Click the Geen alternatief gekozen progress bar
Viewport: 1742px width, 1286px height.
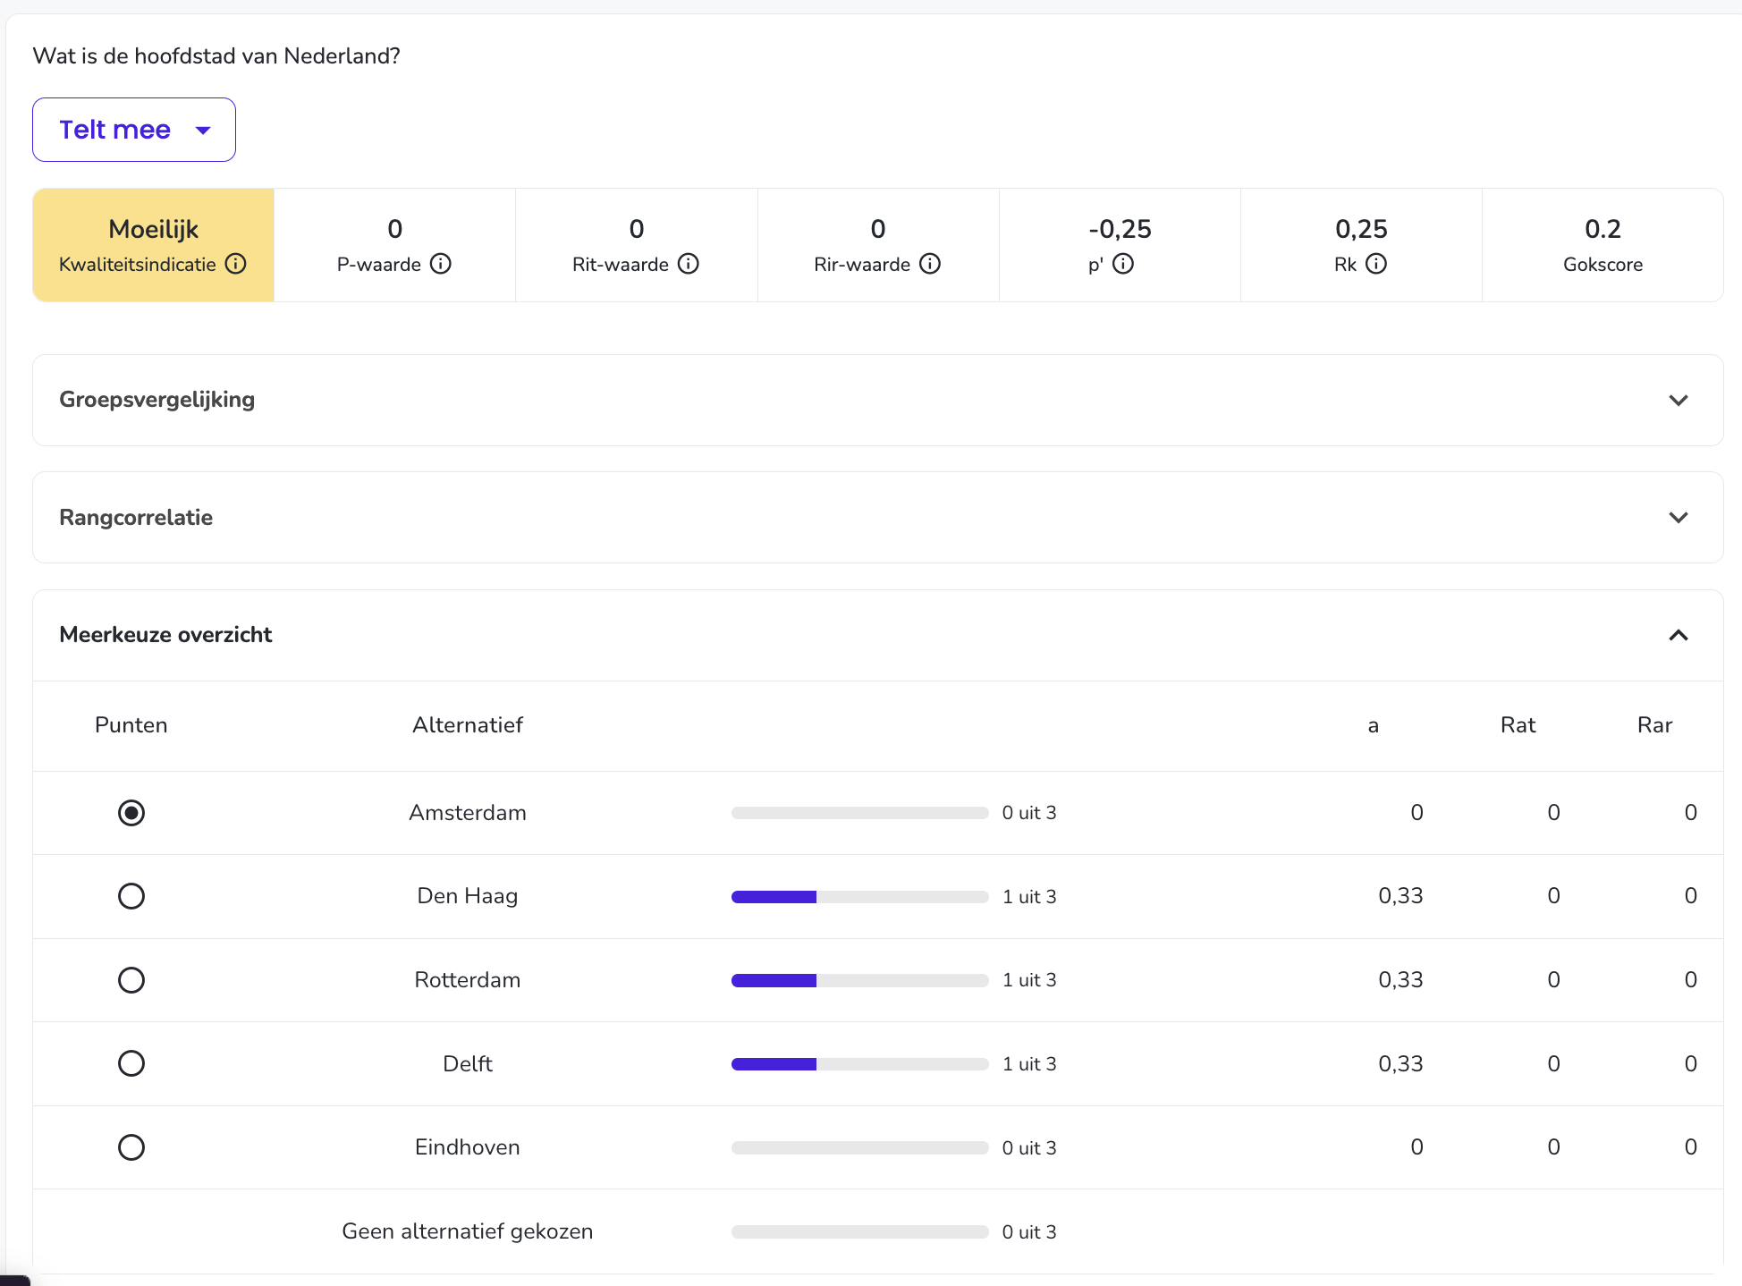[x=859, y=1232]
